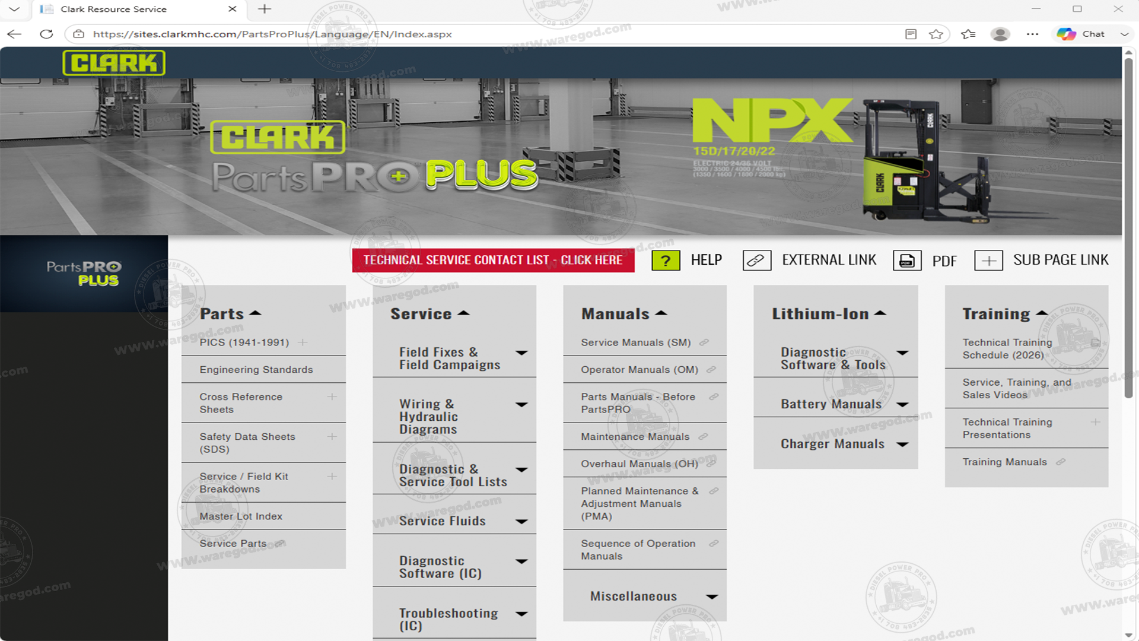1139x641 pixels.
Task: Open Service, Training, and Sales Videos
Action: (1017, 389)
